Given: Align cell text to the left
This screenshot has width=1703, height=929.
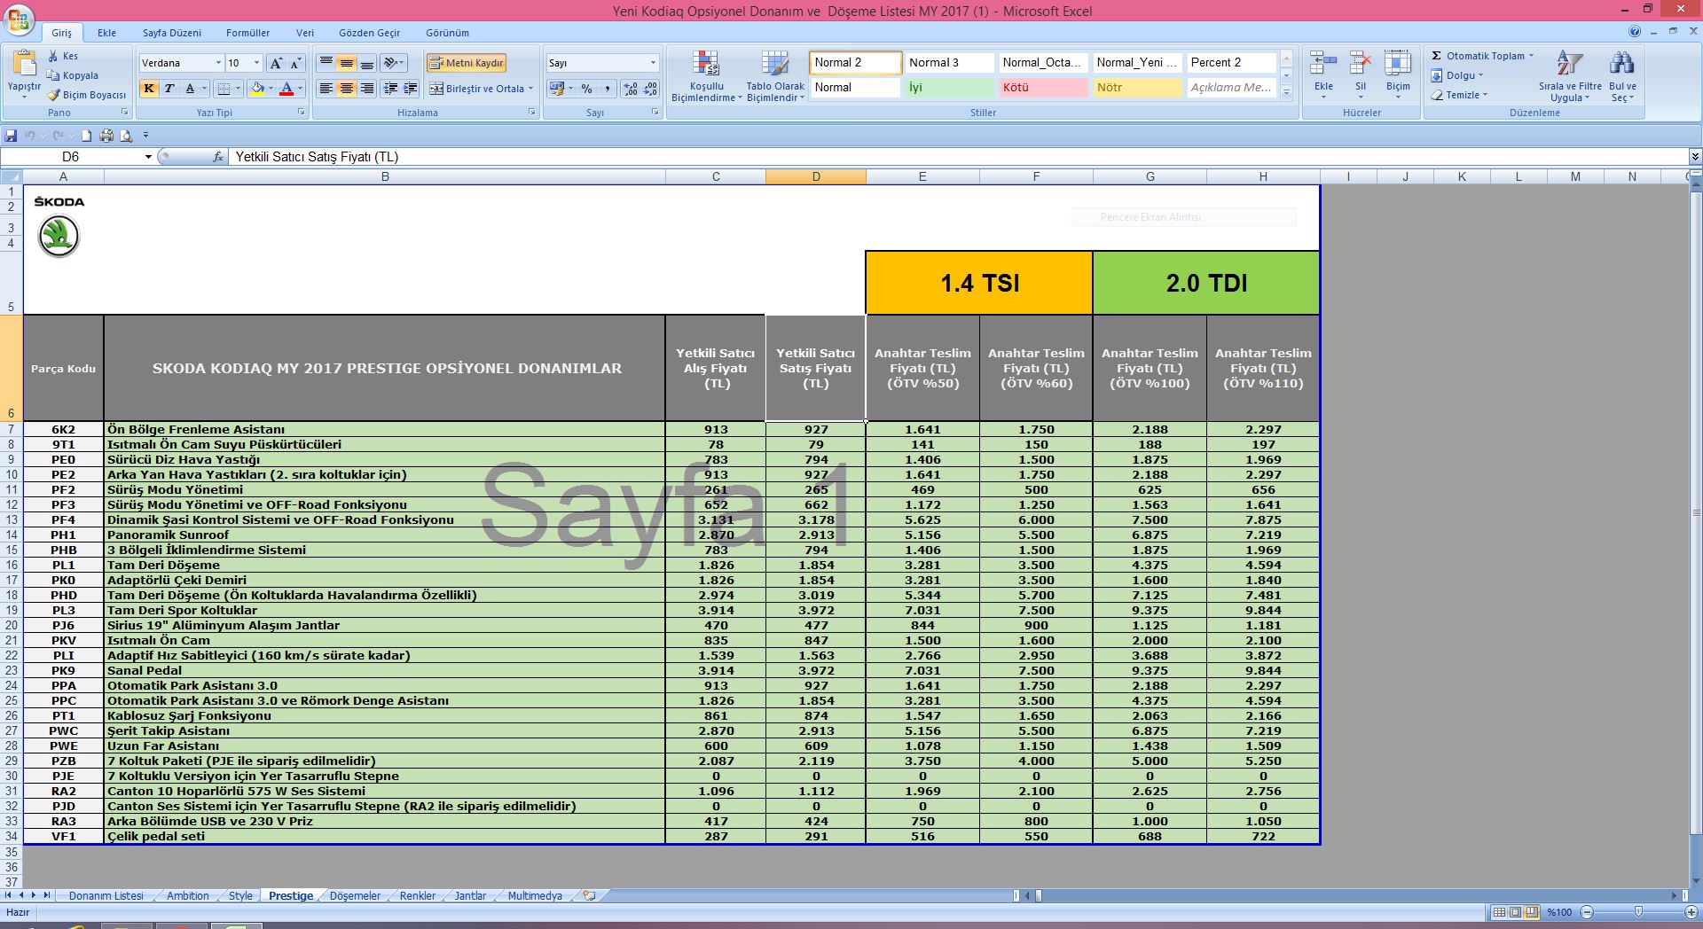Looking at the screenshot, I should click(x=326, y=89).
